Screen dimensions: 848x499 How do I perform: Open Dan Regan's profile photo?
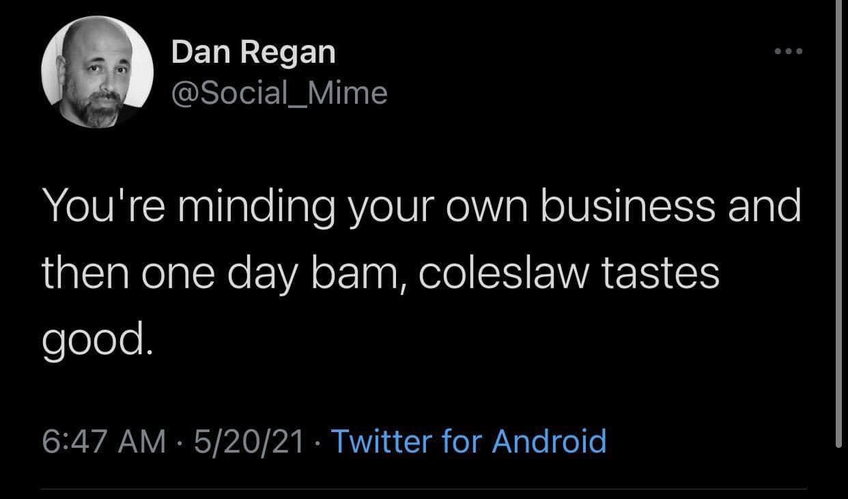[x=96, y=72]
